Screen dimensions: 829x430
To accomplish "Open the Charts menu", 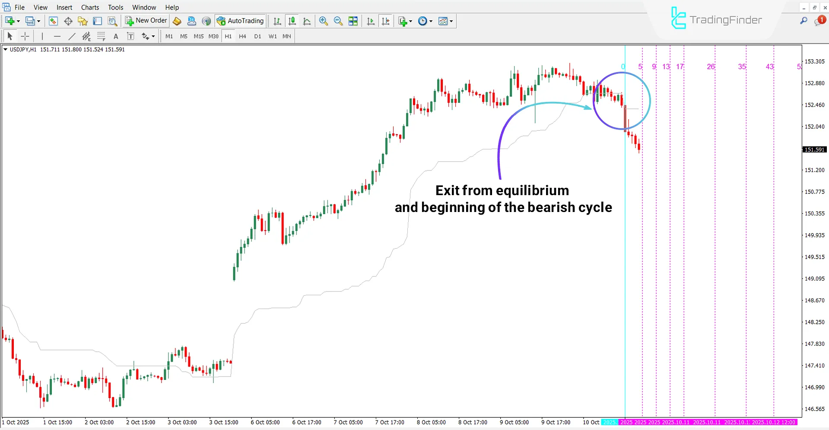I will (x=90, y=7).
